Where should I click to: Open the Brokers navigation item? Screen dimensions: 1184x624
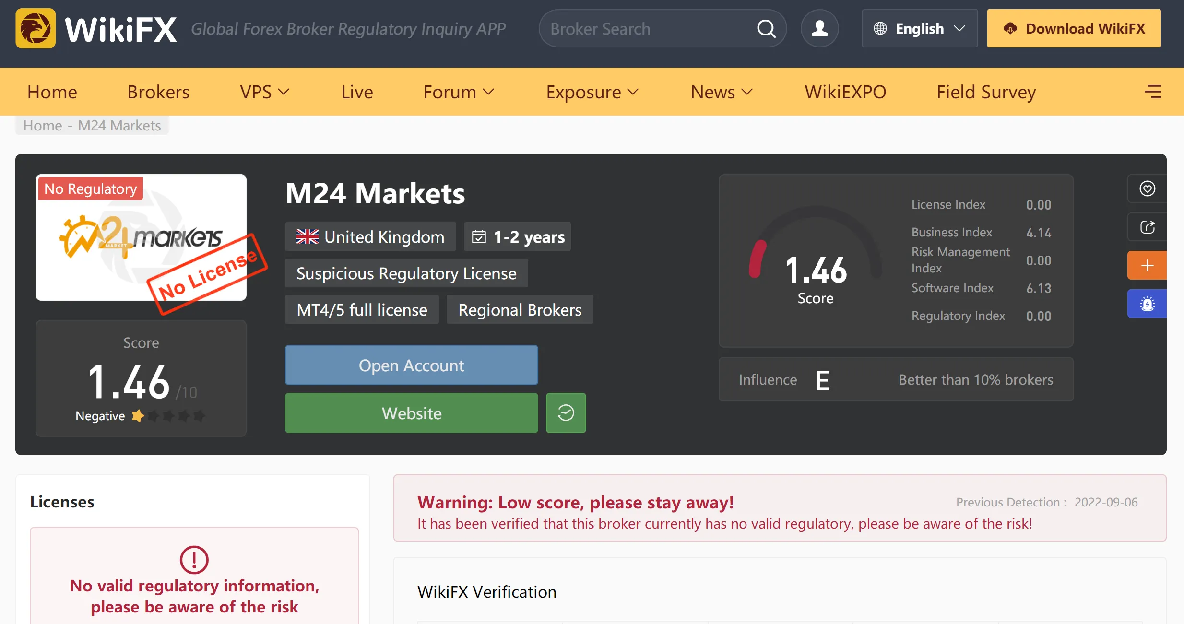click(x=158, y=92)
